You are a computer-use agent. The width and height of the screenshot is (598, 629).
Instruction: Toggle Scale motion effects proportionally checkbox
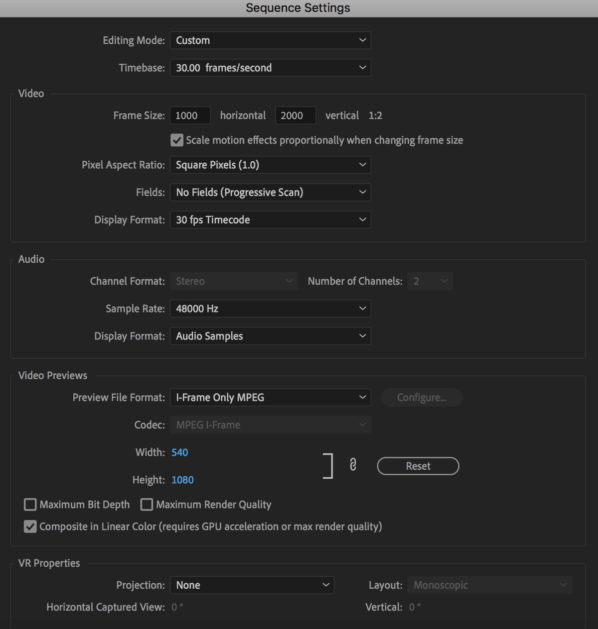177,140
